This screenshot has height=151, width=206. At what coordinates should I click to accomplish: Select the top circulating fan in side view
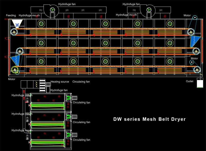[70, 98]
